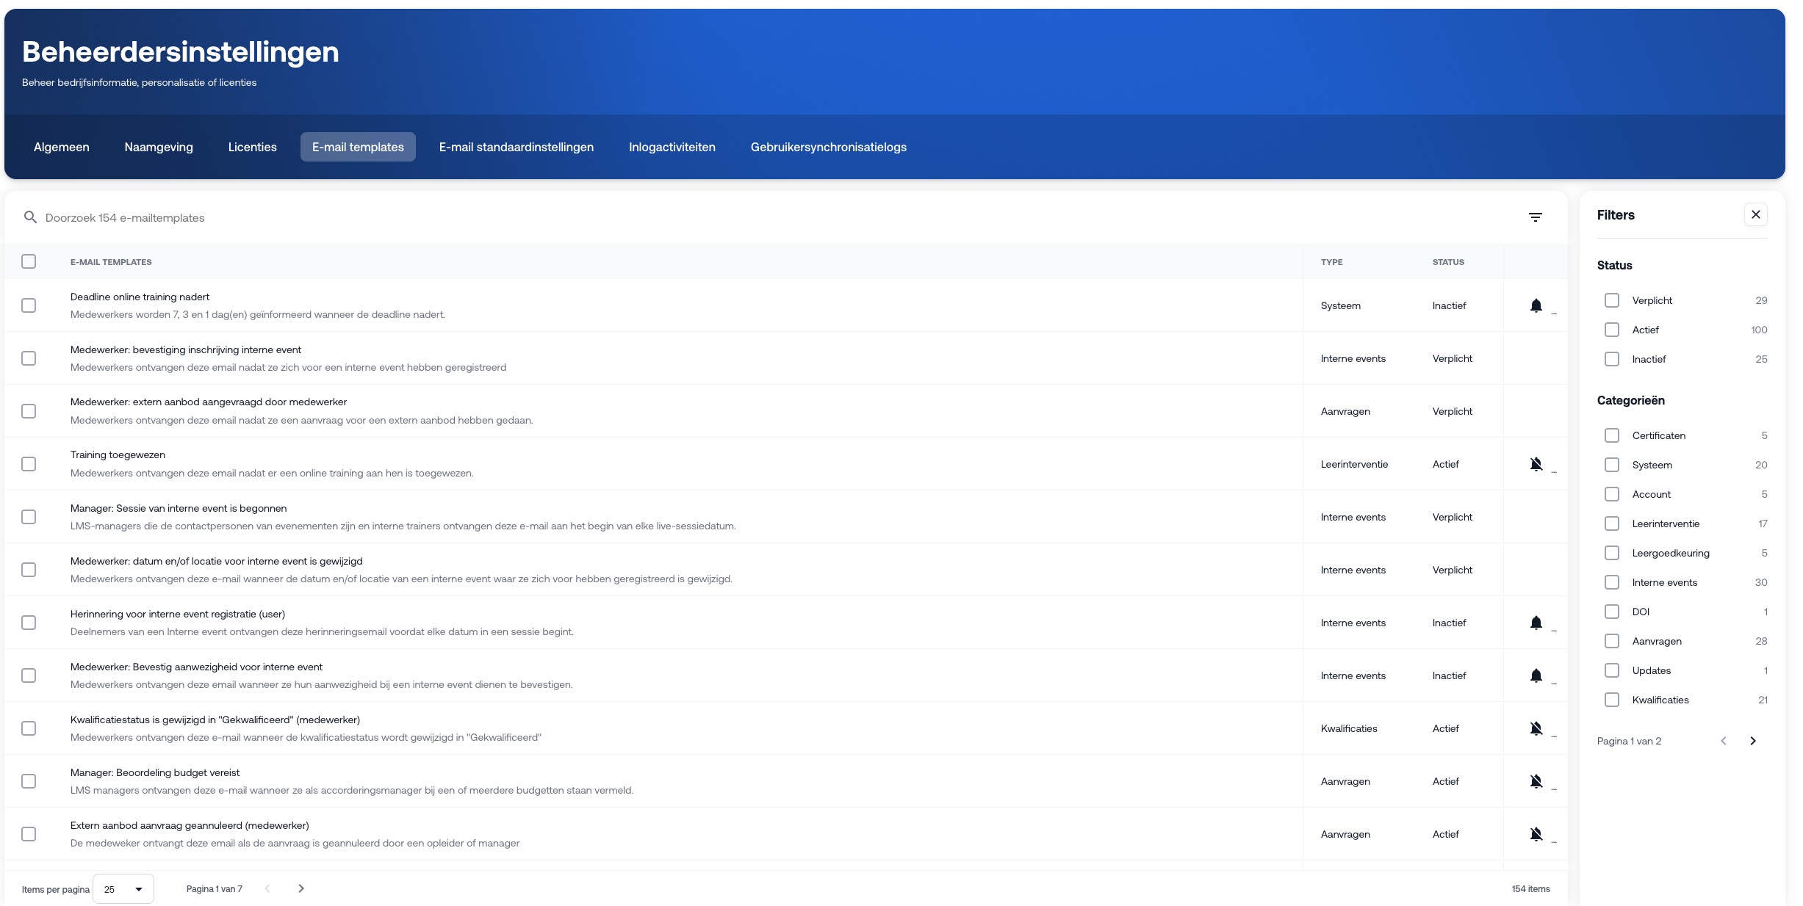Tick the Interne events category checkbox

[x=1611, y=582]
